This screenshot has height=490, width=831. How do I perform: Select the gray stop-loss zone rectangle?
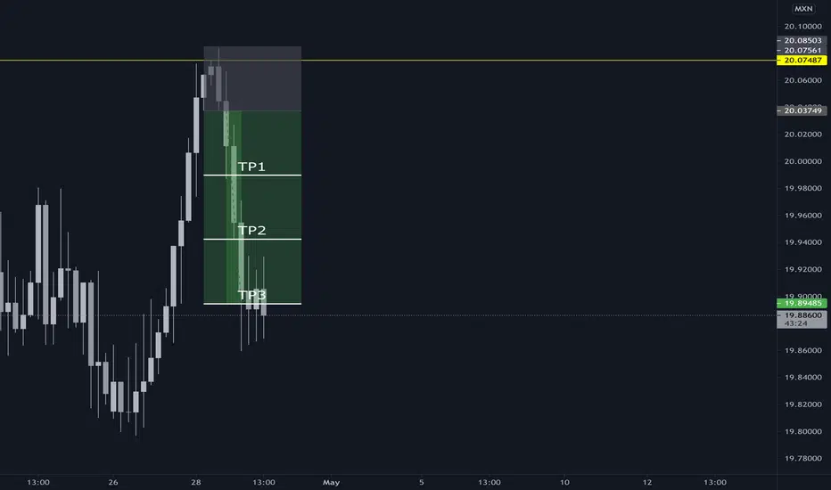point(252,78)
